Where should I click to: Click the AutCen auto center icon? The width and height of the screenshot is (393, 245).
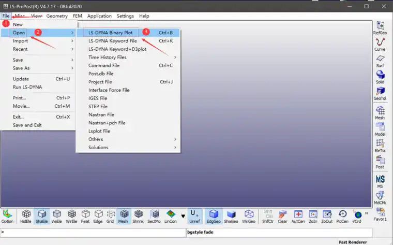coord(298,217)
